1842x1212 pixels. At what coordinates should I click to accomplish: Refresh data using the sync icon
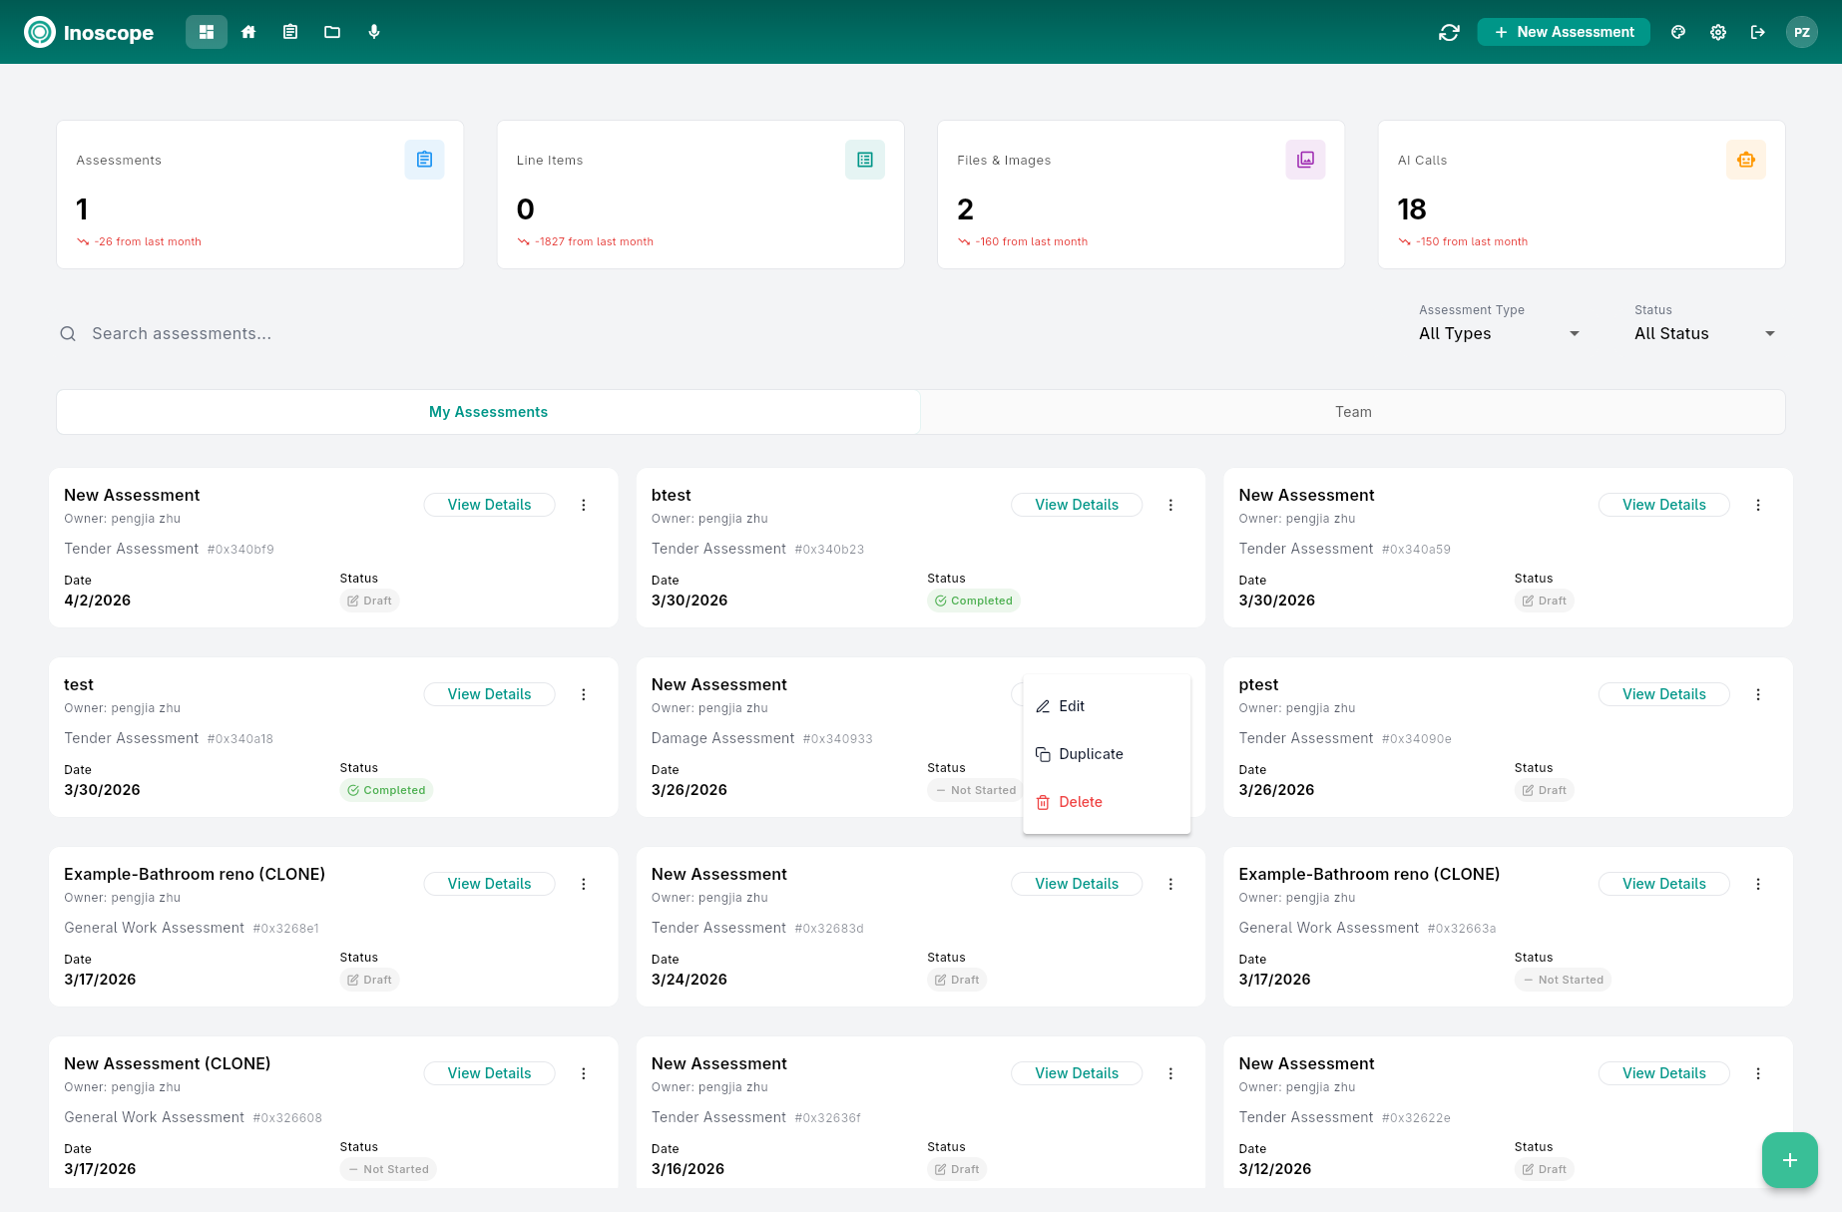pos(1449,31)
